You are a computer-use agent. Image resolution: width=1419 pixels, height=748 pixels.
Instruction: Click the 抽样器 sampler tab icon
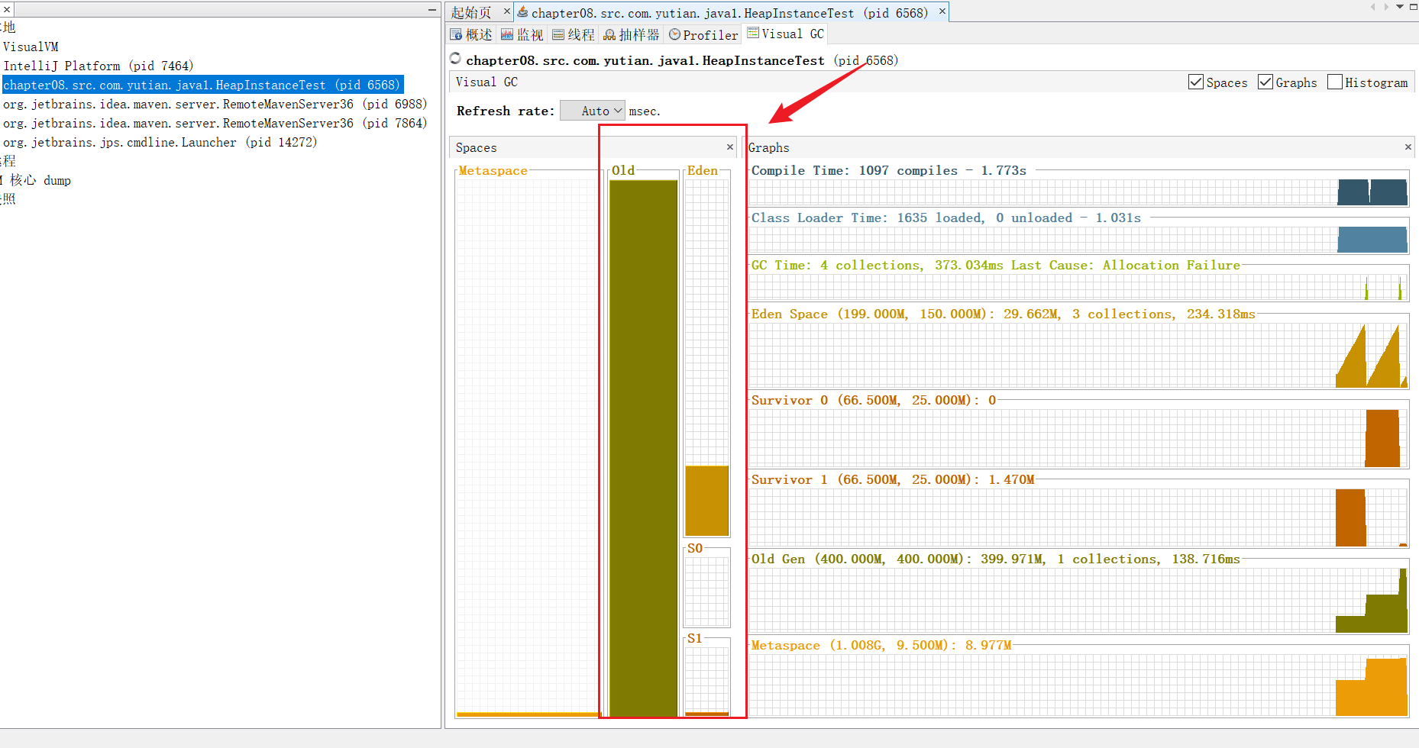(x=609, y=35)
